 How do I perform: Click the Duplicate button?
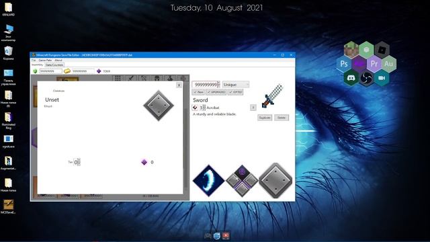pyautogui.click(x=265, y=118)
